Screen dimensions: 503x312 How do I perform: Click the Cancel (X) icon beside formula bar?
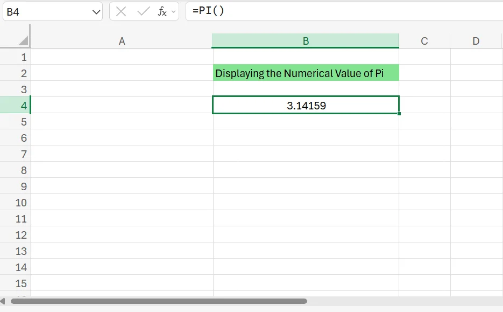(x=122, y=11)
